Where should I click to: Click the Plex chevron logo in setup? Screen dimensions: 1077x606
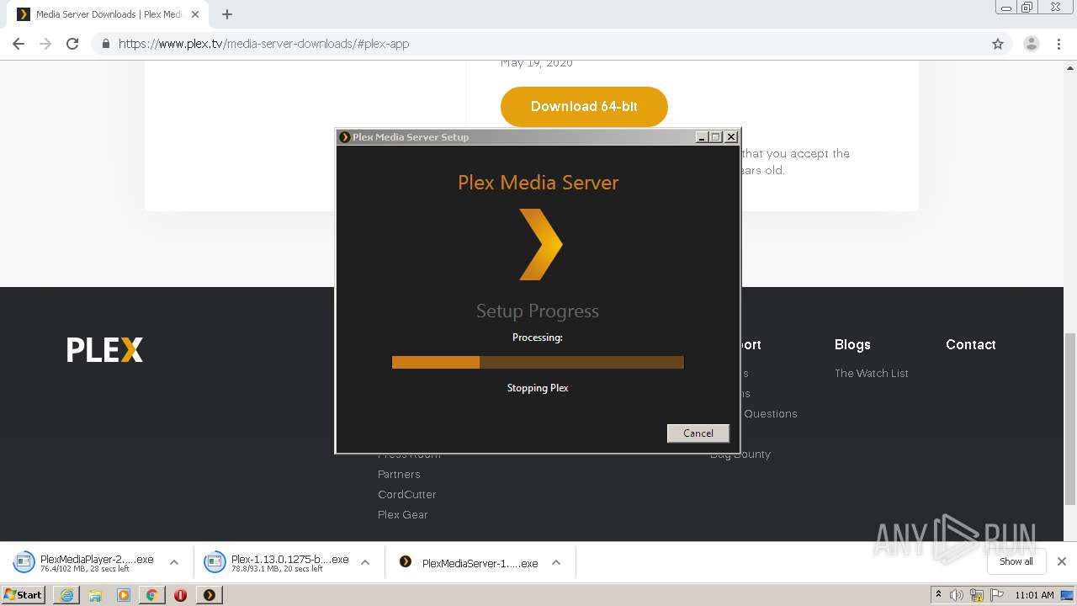pyautogui.click(x=540, y=244)
